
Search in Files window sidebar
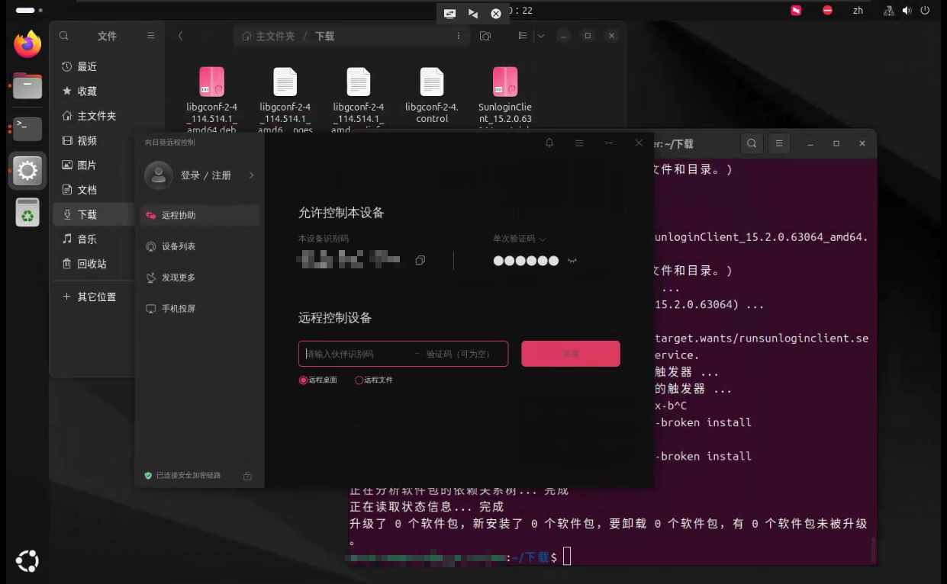(64, 36)
